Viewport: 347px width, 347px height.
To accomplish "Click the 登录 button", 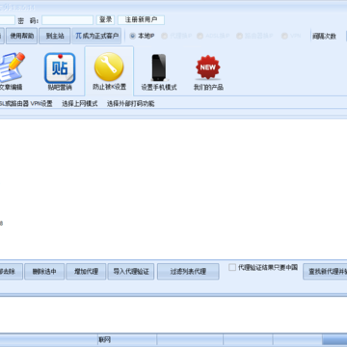I will 105,20.
